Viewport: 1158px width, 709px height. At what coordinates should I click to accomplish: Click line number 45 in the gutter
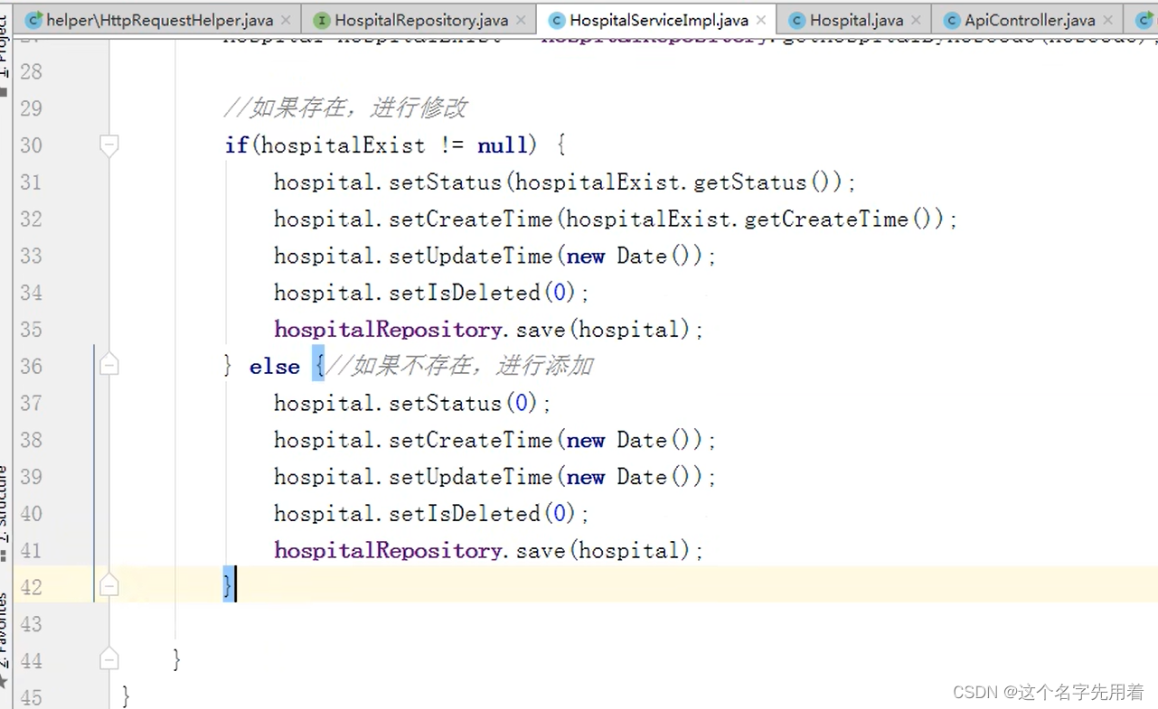tap(31, 697)
